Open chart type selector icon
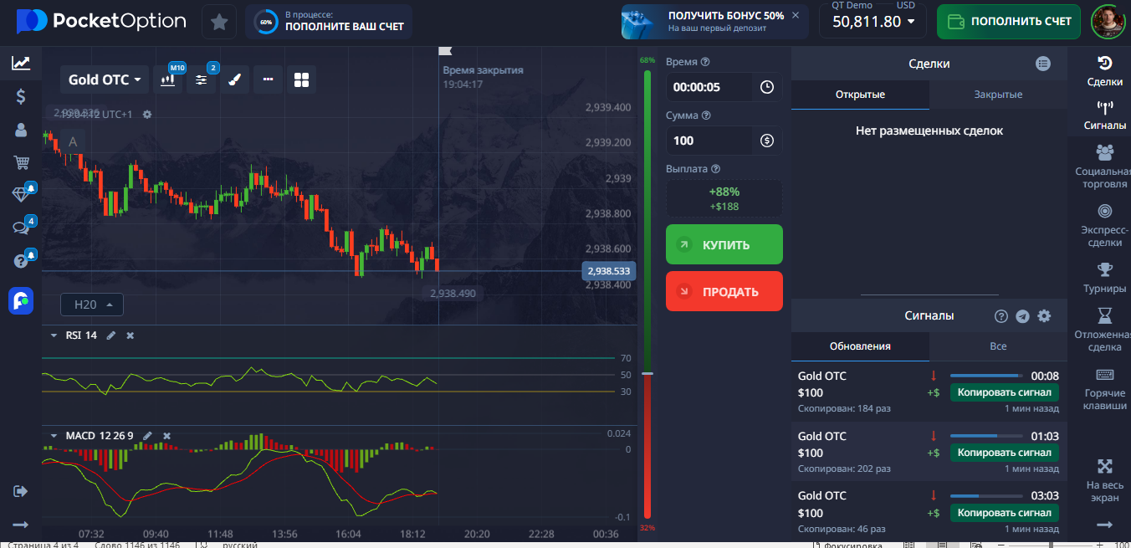 coord(169,79)
